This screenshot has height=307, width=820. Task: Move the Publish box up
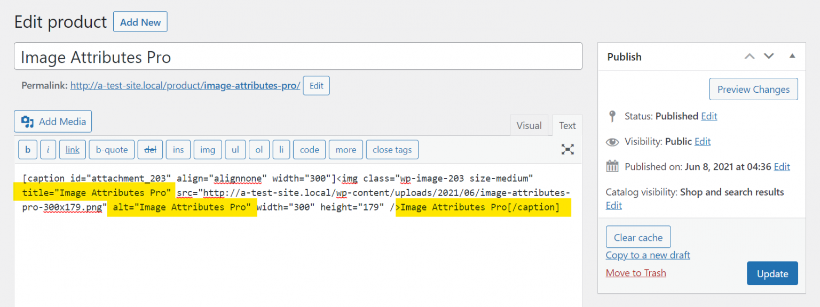(x=749, y=56)
